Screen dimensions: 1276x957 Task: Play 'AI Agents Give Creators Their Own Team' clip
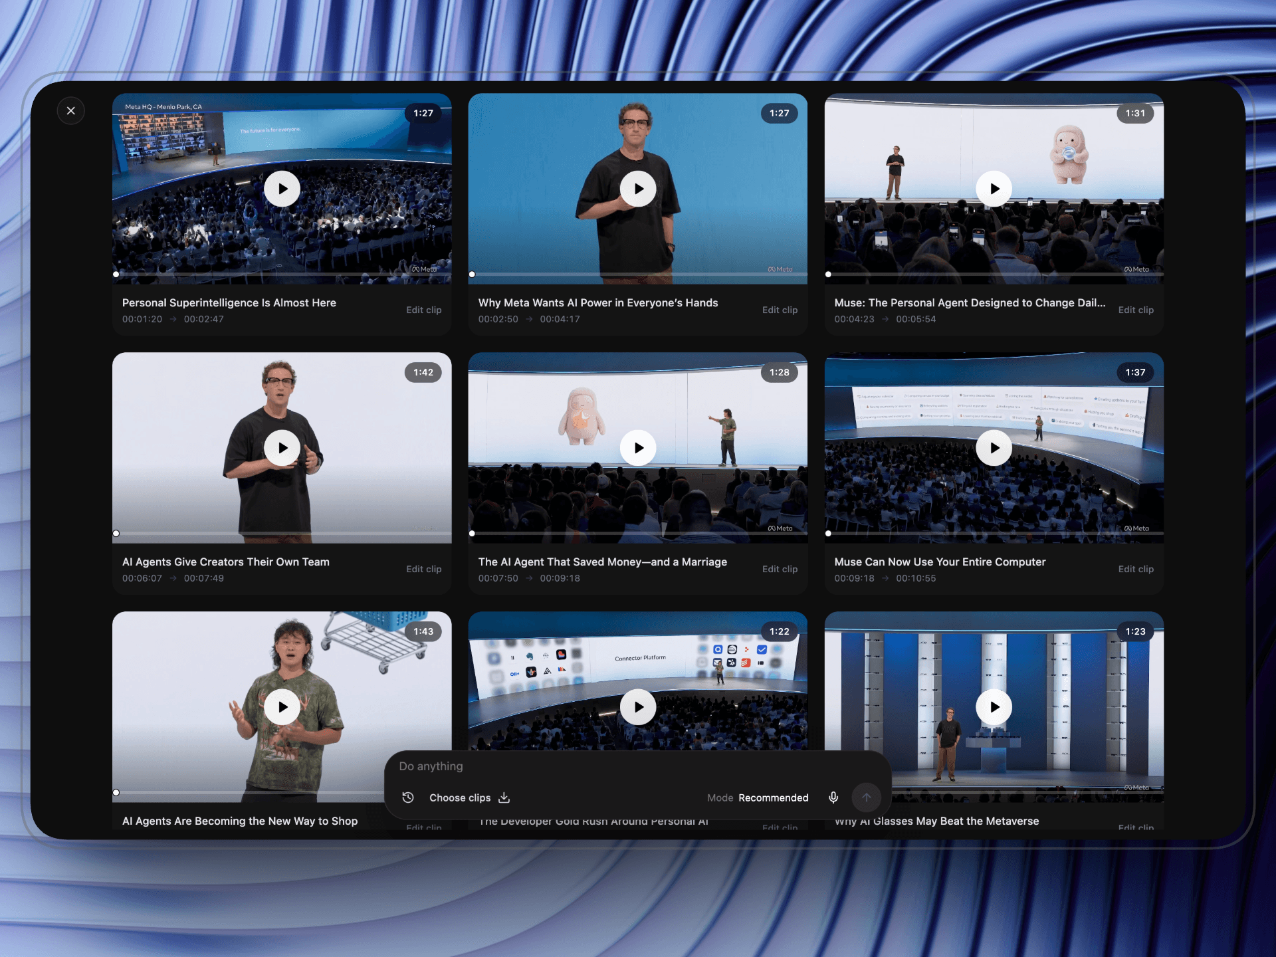point(282,448)
